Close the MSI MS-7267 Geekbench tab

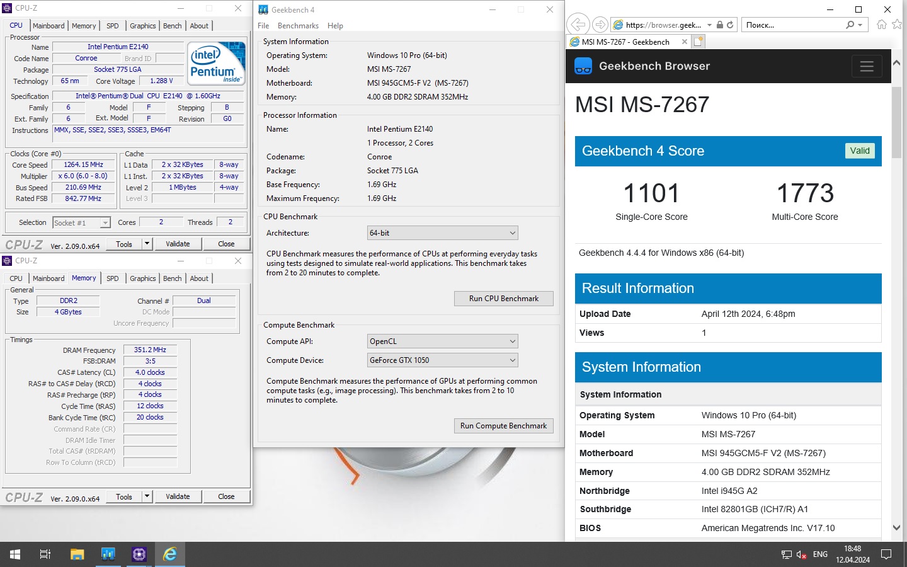click(x=685, y=42)
